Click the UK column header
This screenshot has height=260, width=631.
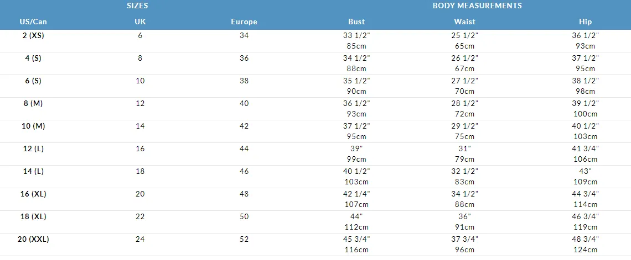(140, 22)
